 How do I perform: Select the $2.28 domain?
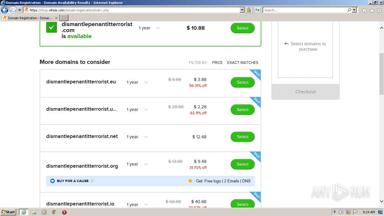point(242,109)
